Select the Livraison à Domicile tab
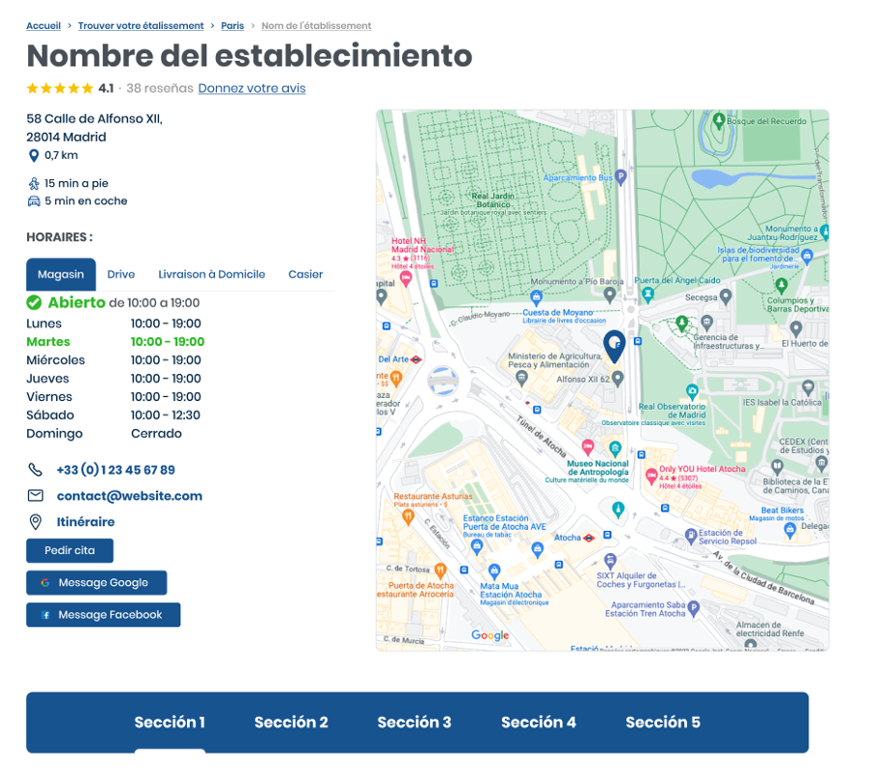The image size is (876, 771). 212,274
